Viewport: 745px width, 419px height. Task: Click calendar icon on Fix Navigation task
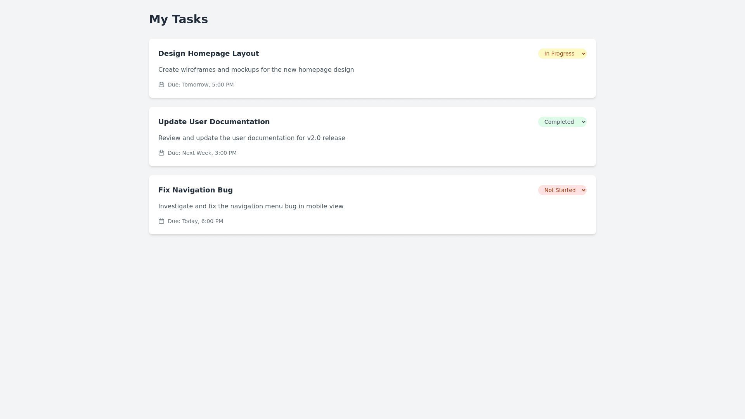click(161, 221)
